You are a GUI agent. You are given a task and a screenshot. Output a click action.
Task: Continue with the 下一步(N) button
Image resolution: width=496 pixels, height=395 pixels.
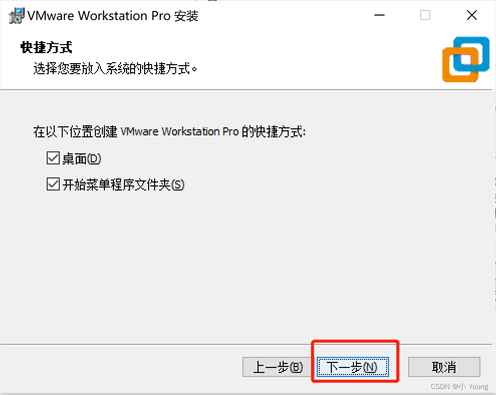click(x=353, y=367)
